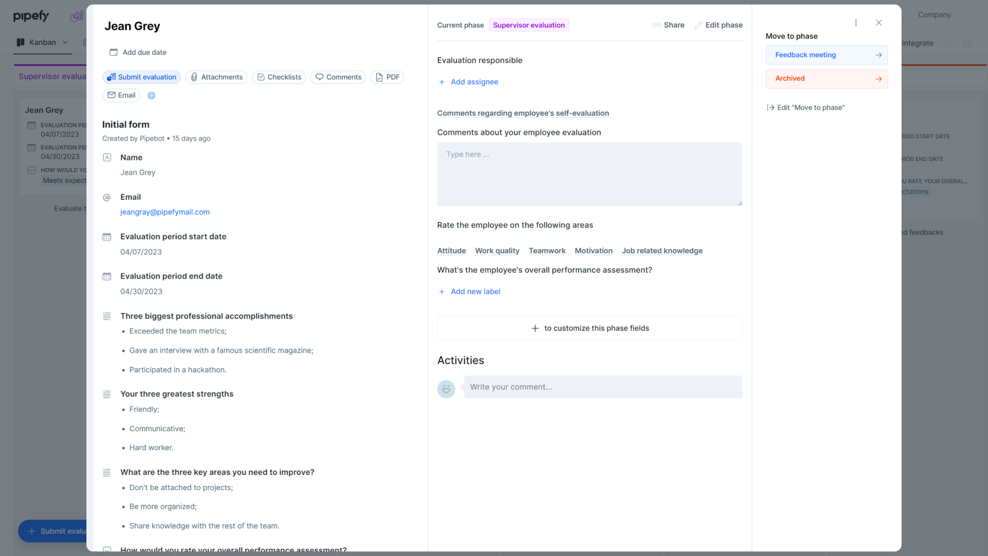This screenshot has height=556, width=988.
Task: Open the Comments tab
Action: pyautogui.click(x=338, y=77)
